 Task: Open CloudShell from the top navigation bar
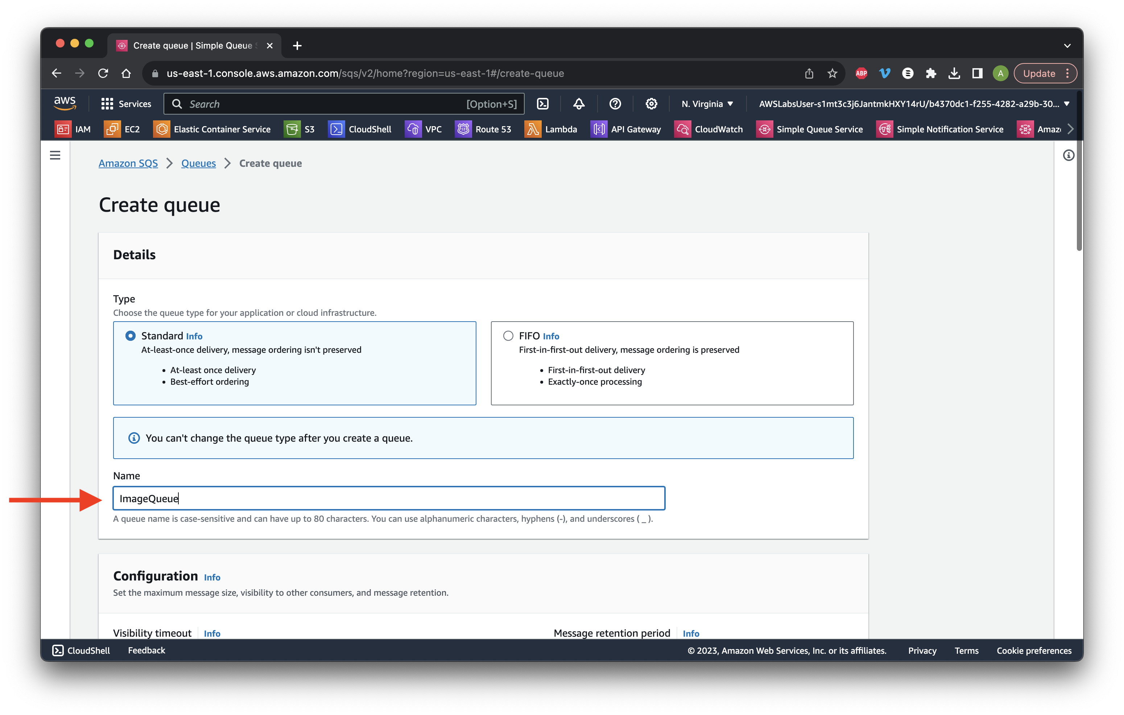542,104
